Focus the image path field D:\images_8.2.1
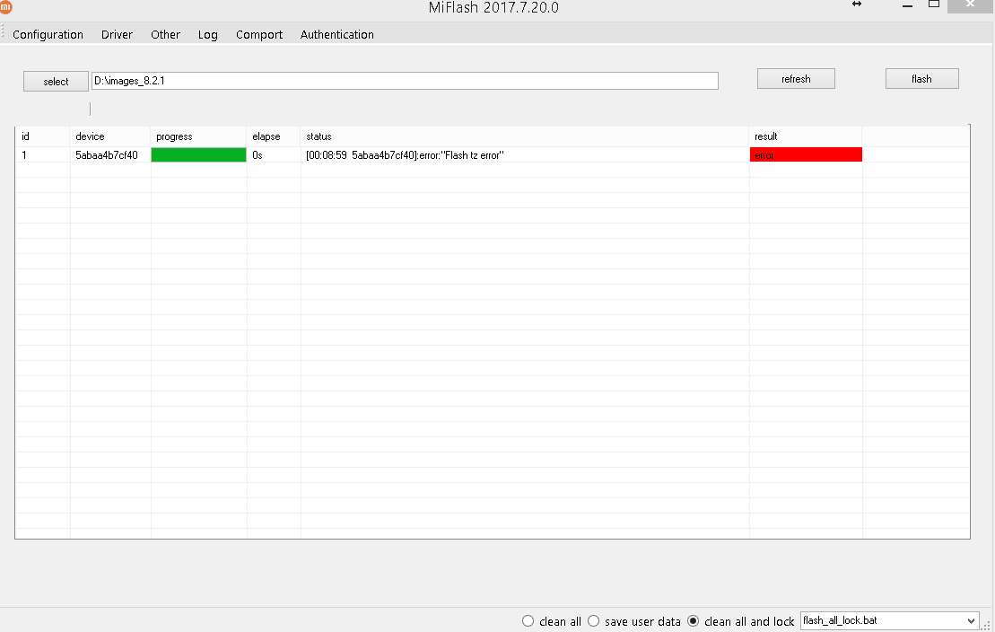This screenshot has width=995, height=632. click(405, 81)
